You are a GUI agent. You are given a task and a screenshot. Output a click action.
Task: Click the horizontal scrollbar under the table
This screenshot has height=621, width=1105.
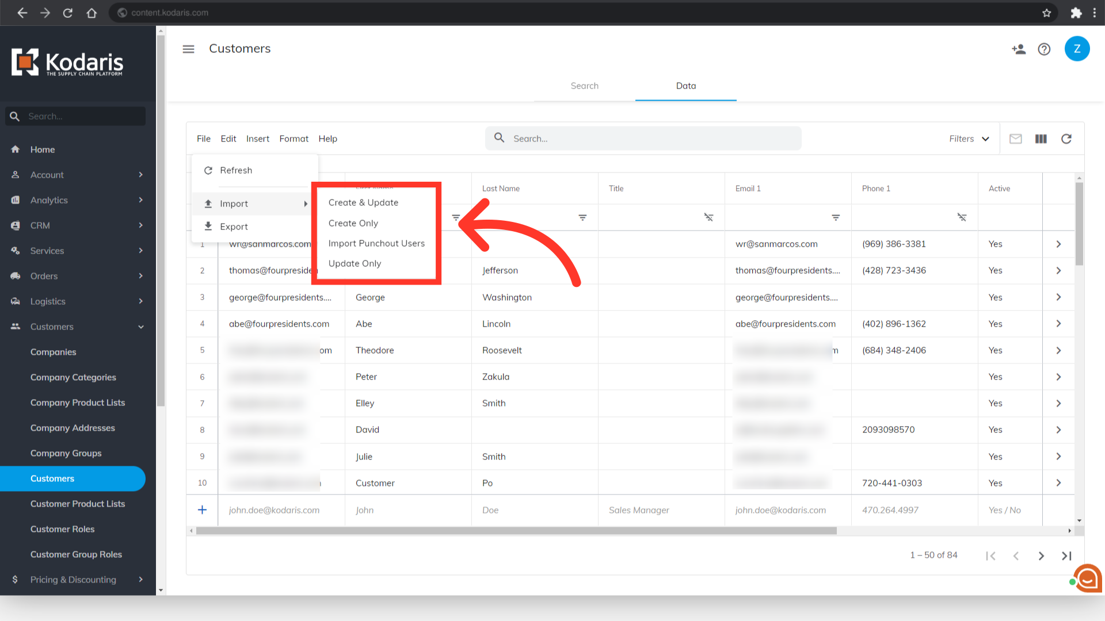pyautogui.click(x=516, y=531)
